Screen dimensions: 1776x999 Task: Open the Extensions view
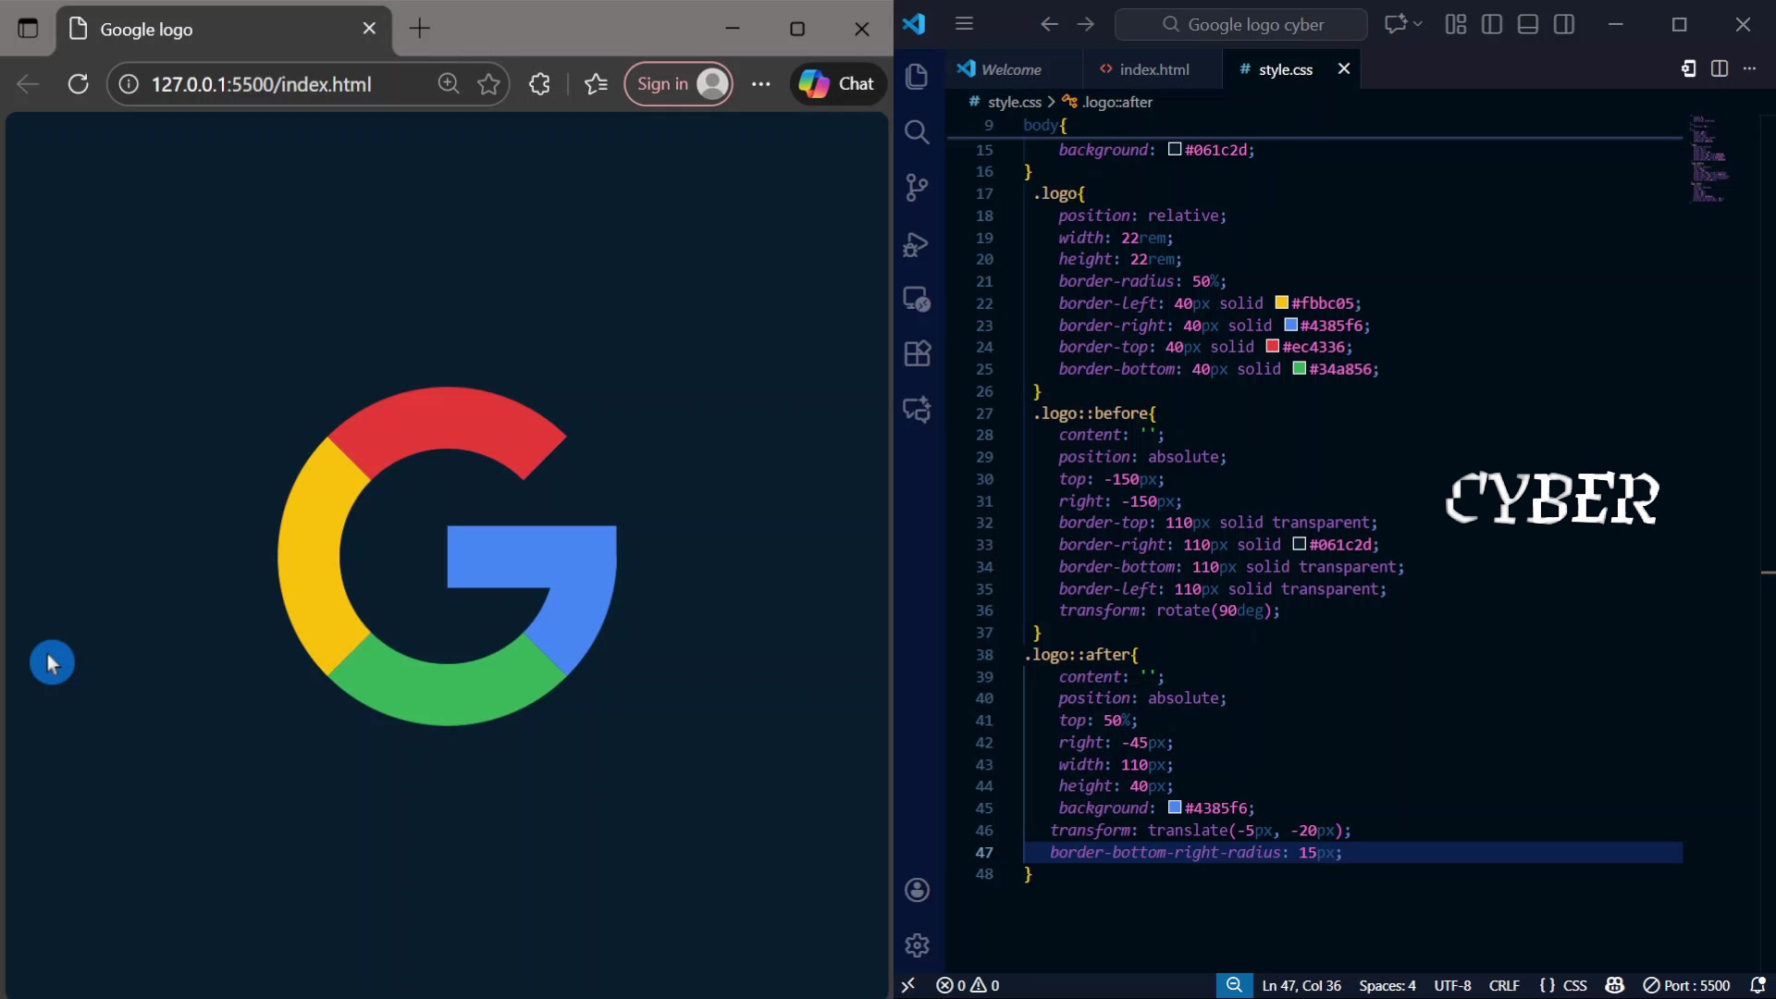(917, 353)
